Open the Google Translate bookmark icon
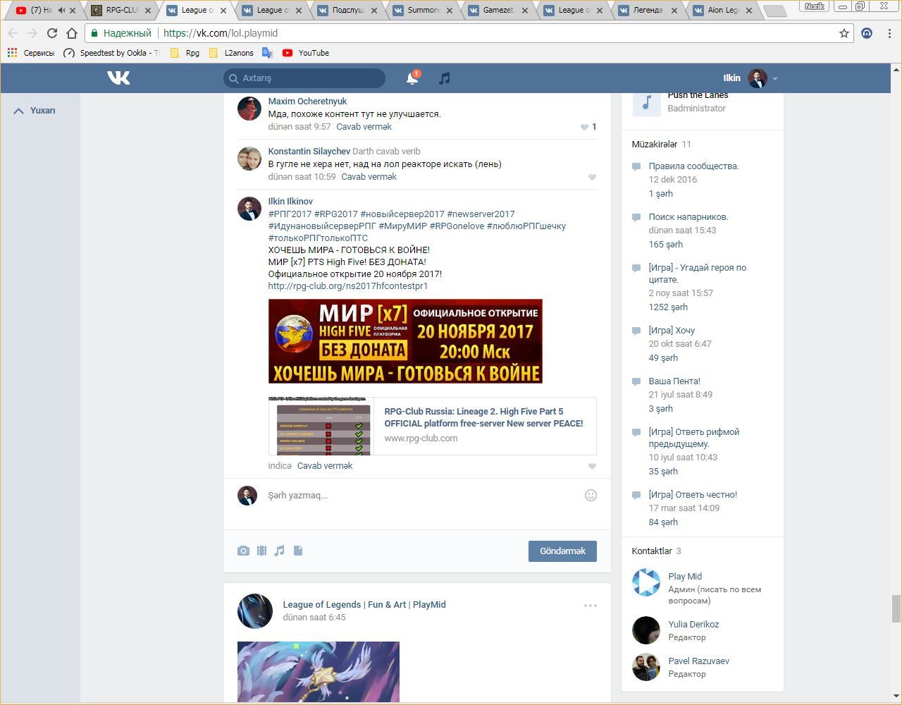The width and height of the screenshot is (902, 705). (267, 53)
